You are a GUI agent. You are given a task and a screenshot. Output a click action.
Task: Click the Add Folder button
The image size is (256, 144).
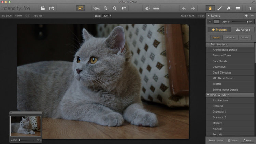point(216,140)
